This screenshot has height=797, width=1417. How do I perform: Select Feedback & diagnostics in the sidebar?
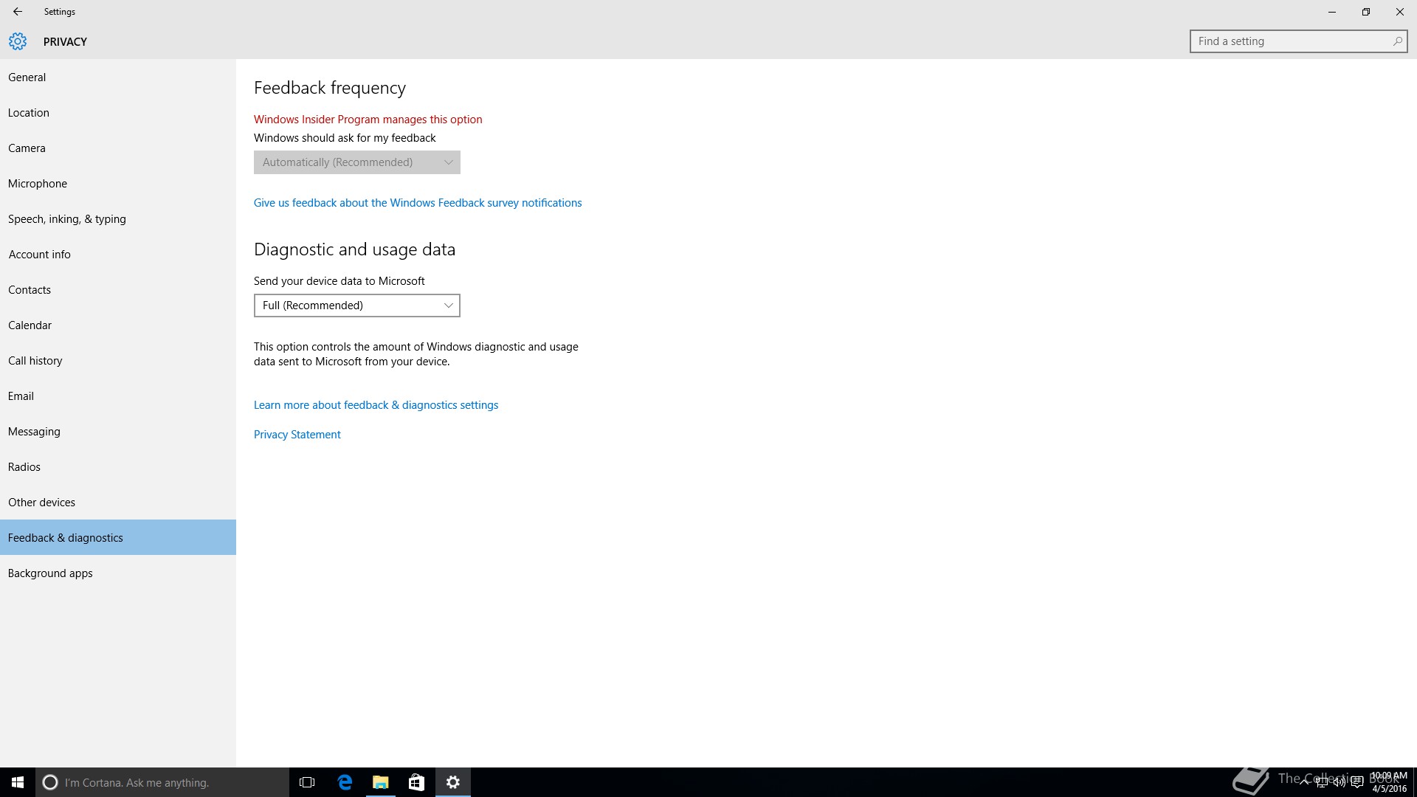118,537
